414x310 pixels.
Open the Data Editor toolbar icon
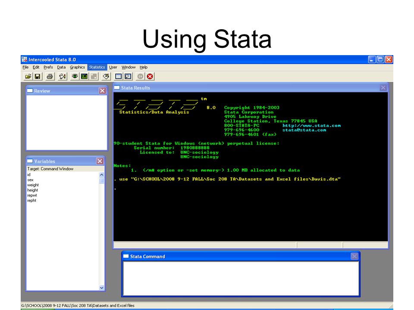pos(118,77)
